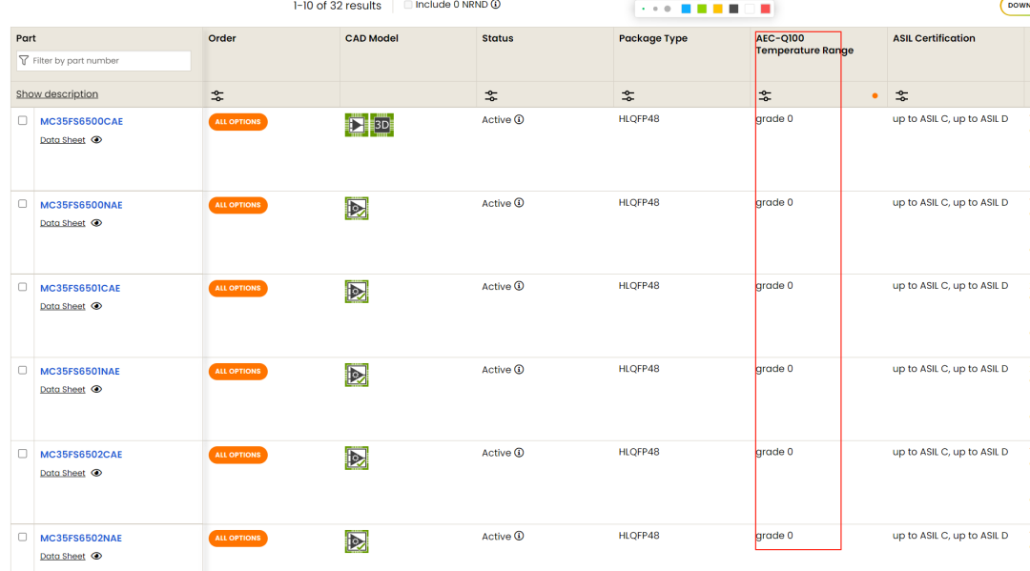Open CAD model icon for MC35FS6501NAE
The width and height of the screenshot is (1030, 571).
[357, 375]
